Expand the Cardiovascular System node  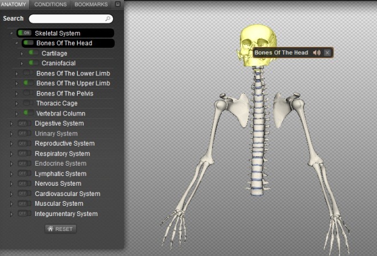pyautogui.click(x=11, y=194)
